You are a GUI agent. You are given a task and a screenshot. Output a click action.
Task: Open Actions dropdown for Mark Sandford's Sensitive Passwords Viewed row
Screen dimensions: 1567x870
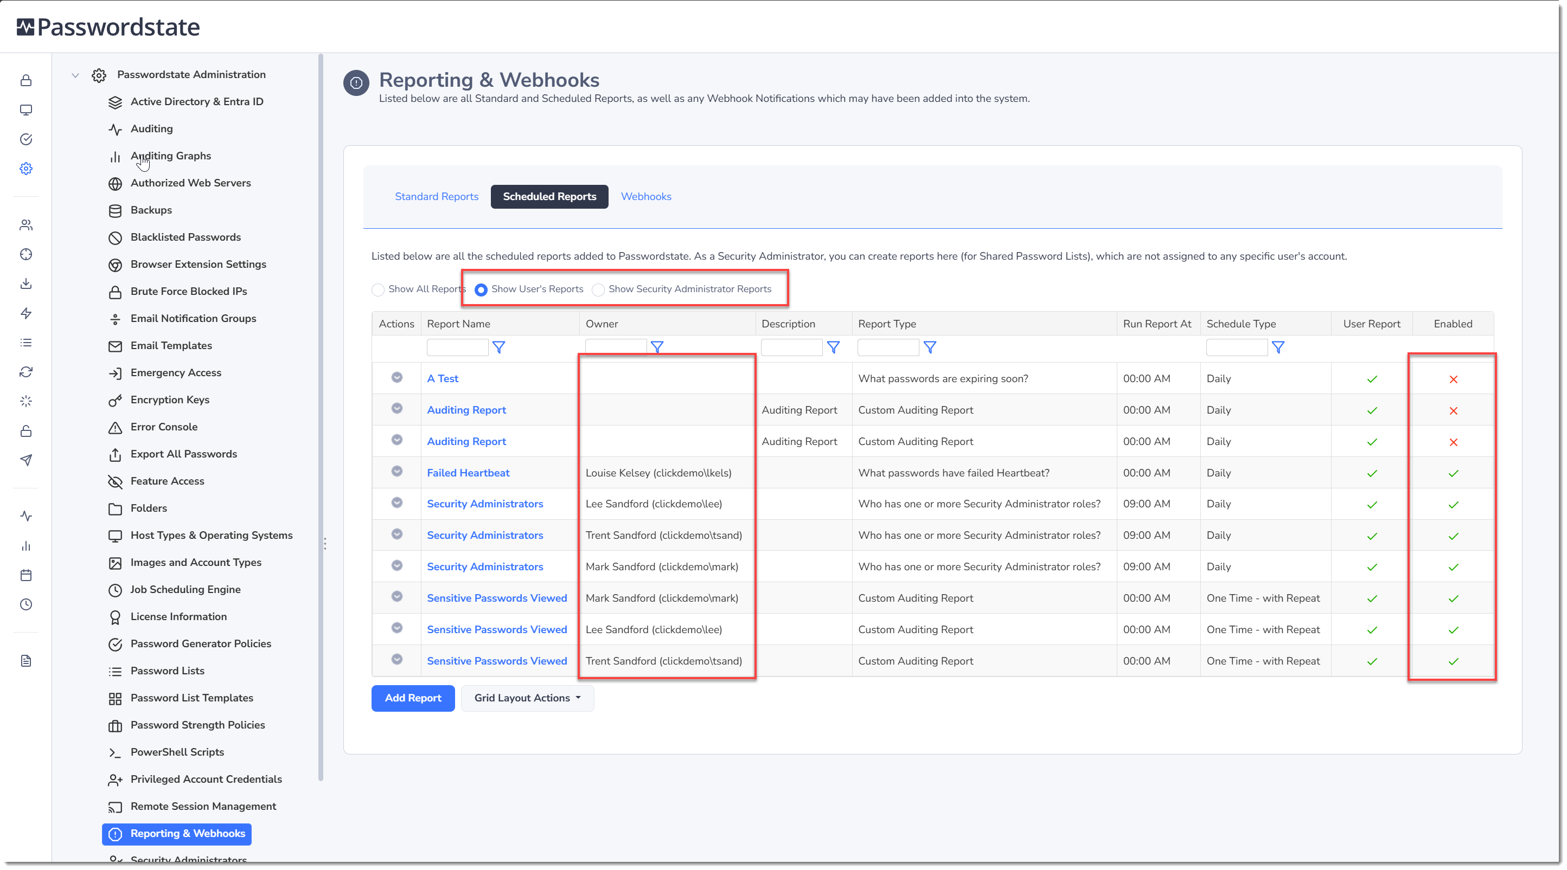click(396, 596)
